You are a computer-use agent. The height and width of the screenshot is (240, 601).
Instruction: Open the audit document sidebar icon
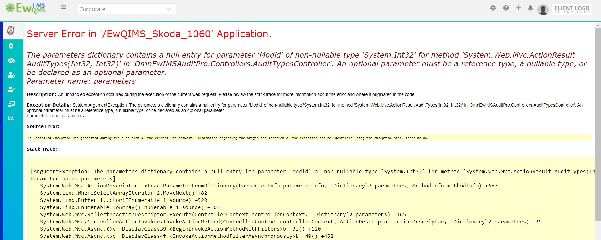coord(11,30)
